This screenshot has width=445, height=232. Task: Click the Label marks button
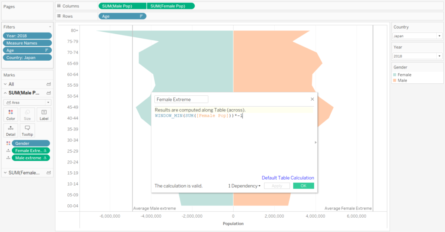click(x=44, y=114)
